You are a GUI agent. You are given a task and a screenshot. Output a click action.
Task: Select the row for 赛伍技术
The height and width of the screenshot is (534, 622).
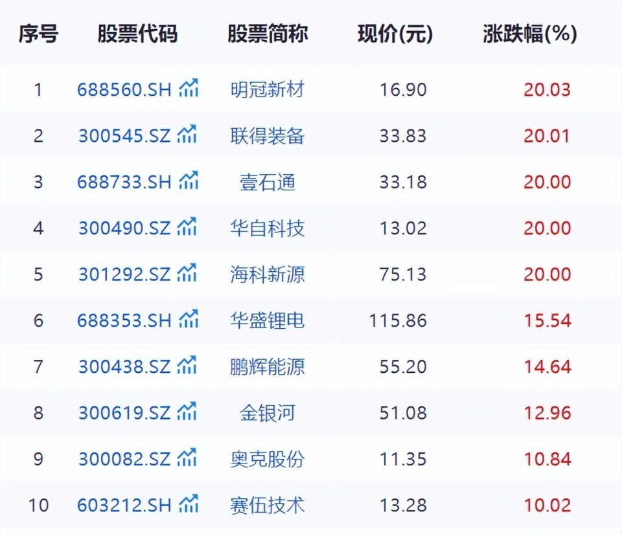(268, 505)
